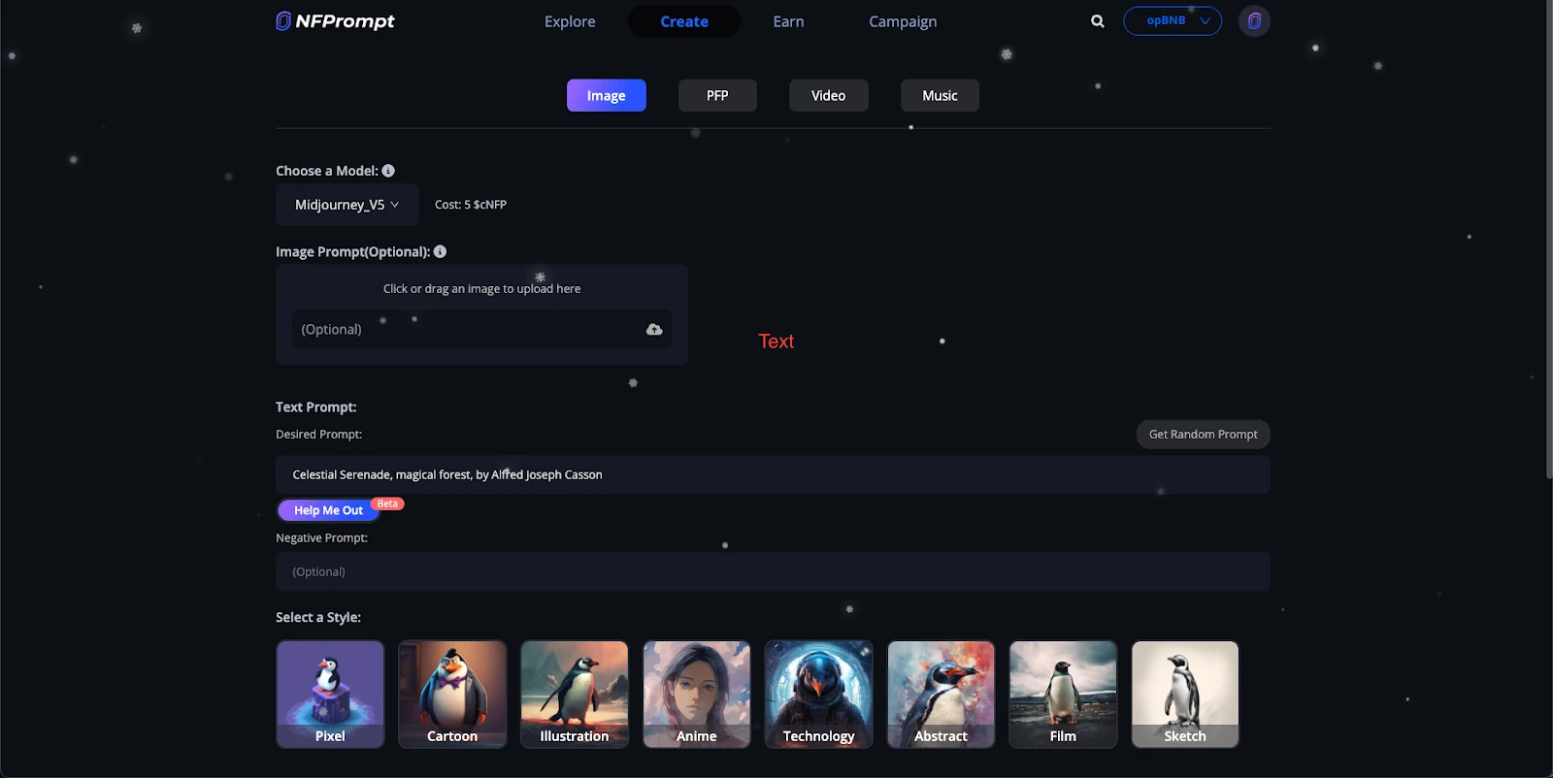Click the Help Me Out button
The image size is (1553, 778).
328,510
